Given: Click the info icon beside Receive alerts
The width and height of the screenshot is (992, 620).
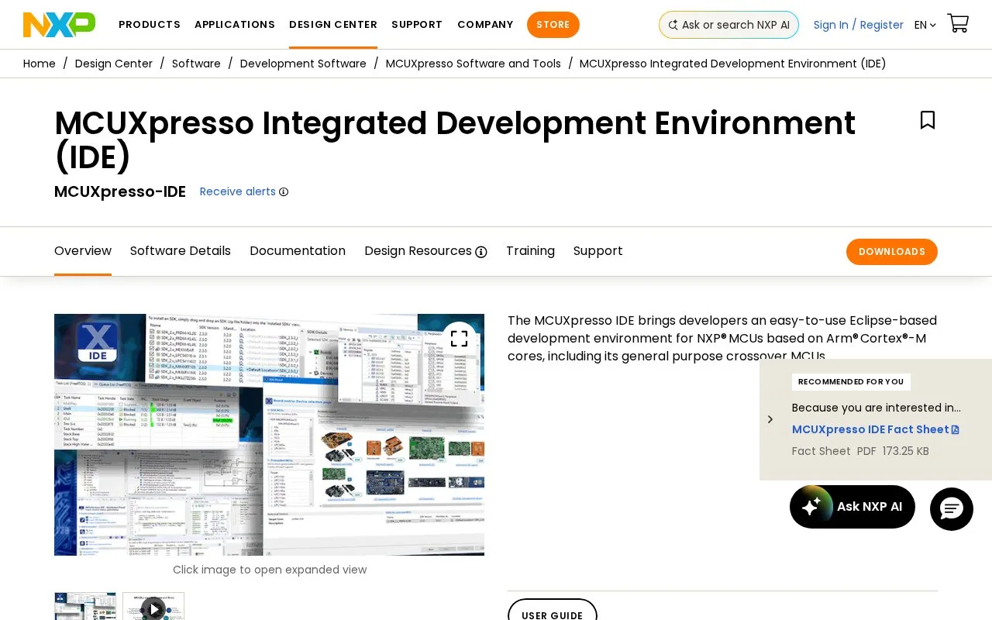Looking at the screenshot, I should [x=284, y=192].
